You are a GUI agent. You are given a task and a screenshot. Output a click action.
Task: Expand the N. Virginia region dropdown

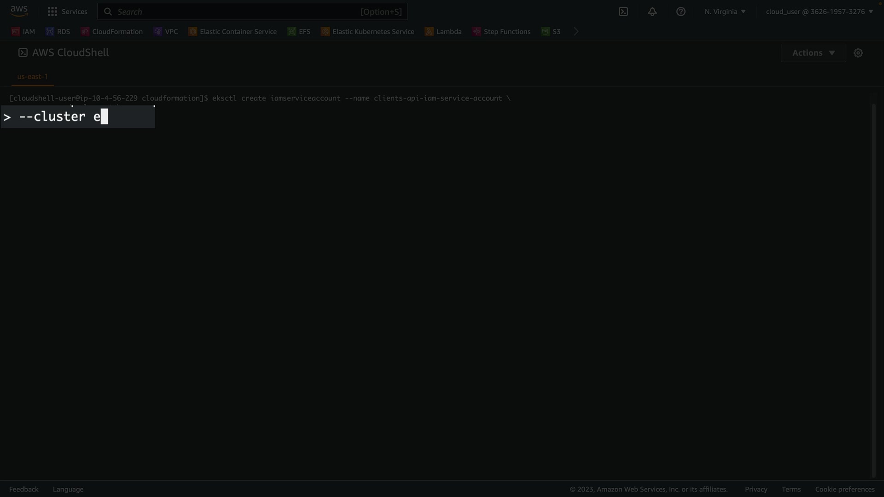(725, 12)
